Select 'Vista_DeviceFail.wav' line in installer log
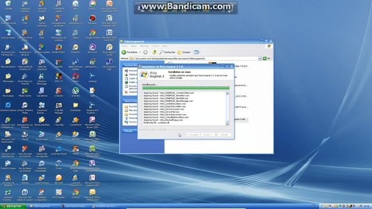The height and width of the screenshot is (209, 372). (x=162, y=112)
